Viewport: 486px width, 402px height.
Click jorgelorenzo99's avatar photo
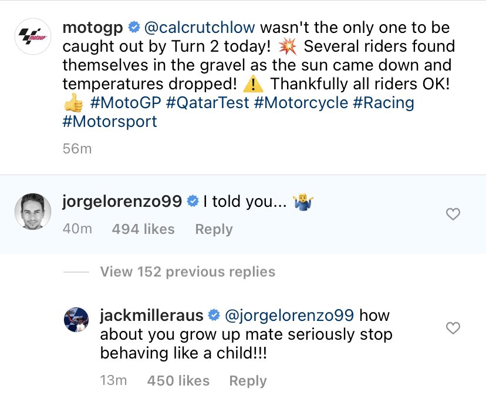(x=32, y=210)
